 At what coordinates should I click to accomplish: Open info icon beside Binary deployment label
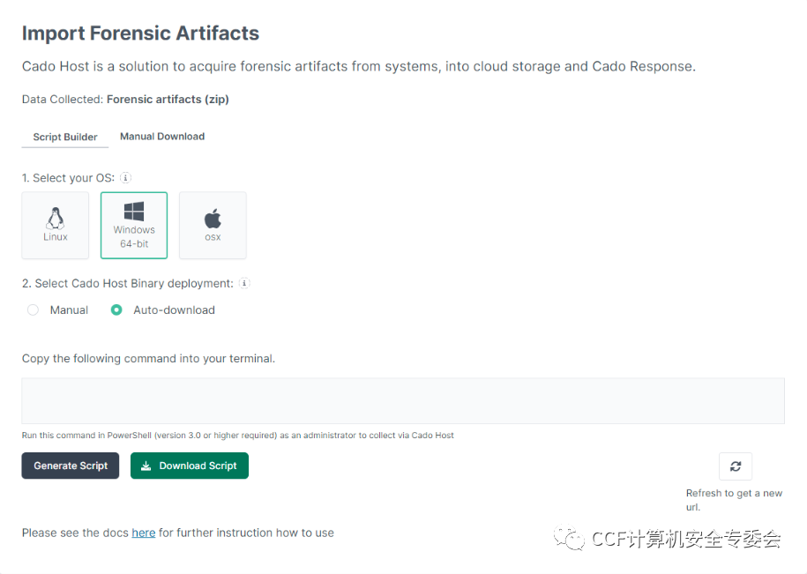(x=244, y=283)
